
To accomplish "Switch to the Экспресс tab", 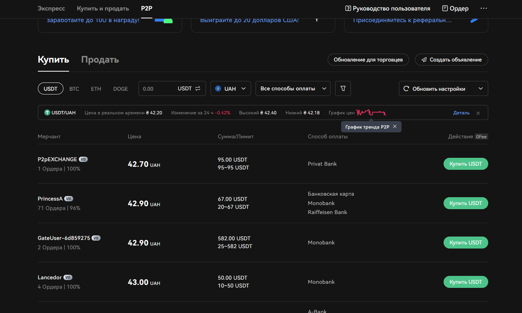I will coord(51,8).
